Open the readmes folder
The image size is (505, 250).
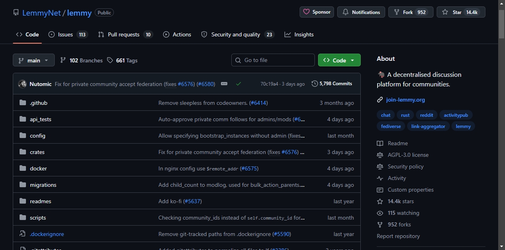click(x=40, y=201)
